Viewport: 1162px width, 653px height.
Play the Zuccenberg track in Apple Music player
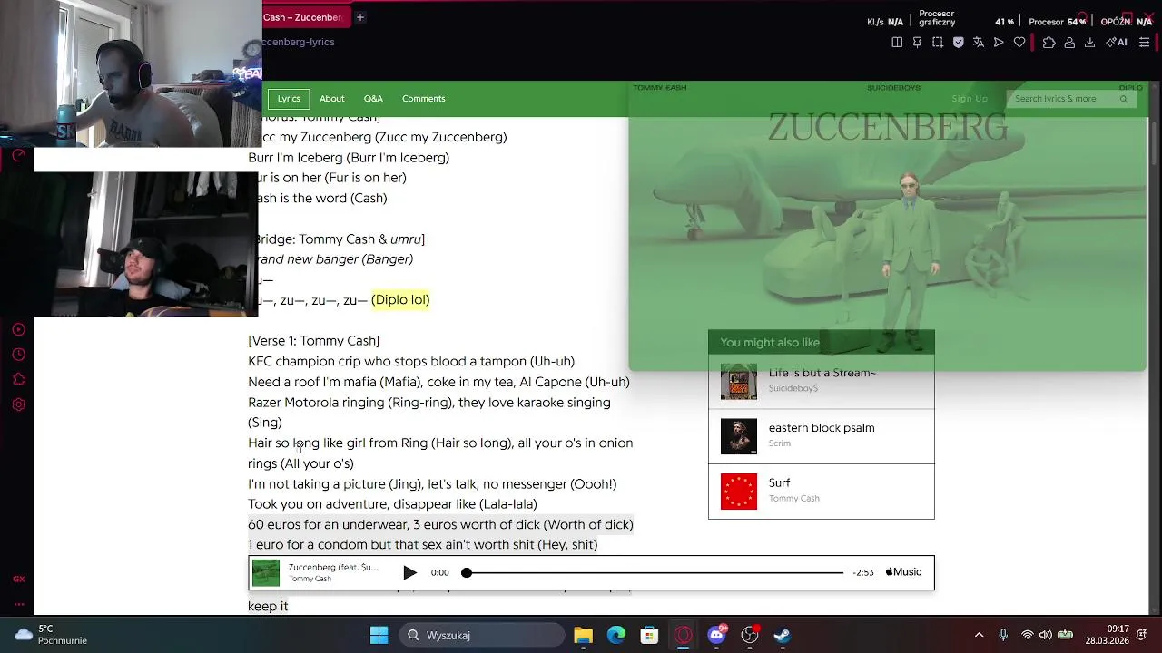pos(409,572)
